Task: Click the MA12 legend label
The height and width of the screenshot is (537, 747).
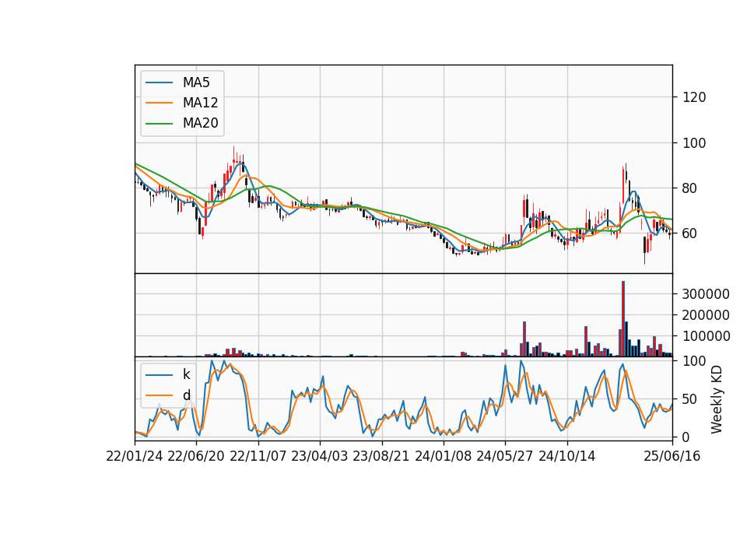Action: (x=200, y=103)
